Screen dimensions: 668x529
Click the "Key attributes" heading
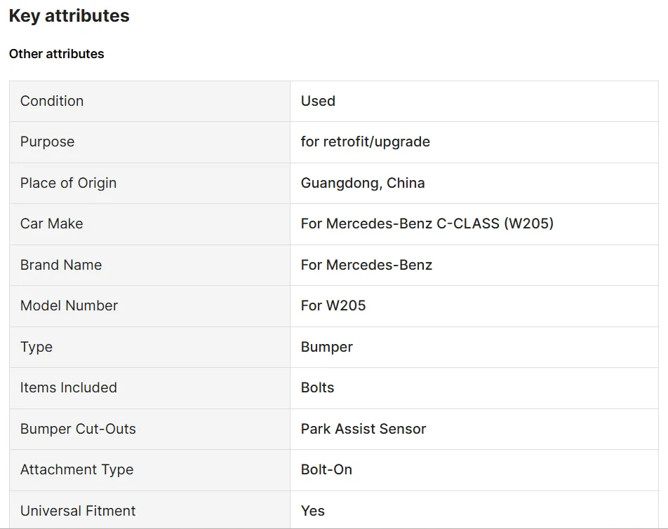(x=69, y=16)
